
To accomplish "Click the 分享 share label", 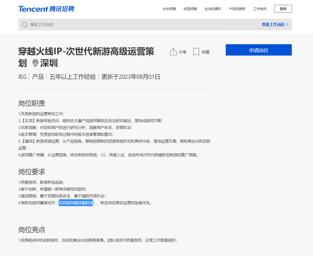I will (183, 52).
